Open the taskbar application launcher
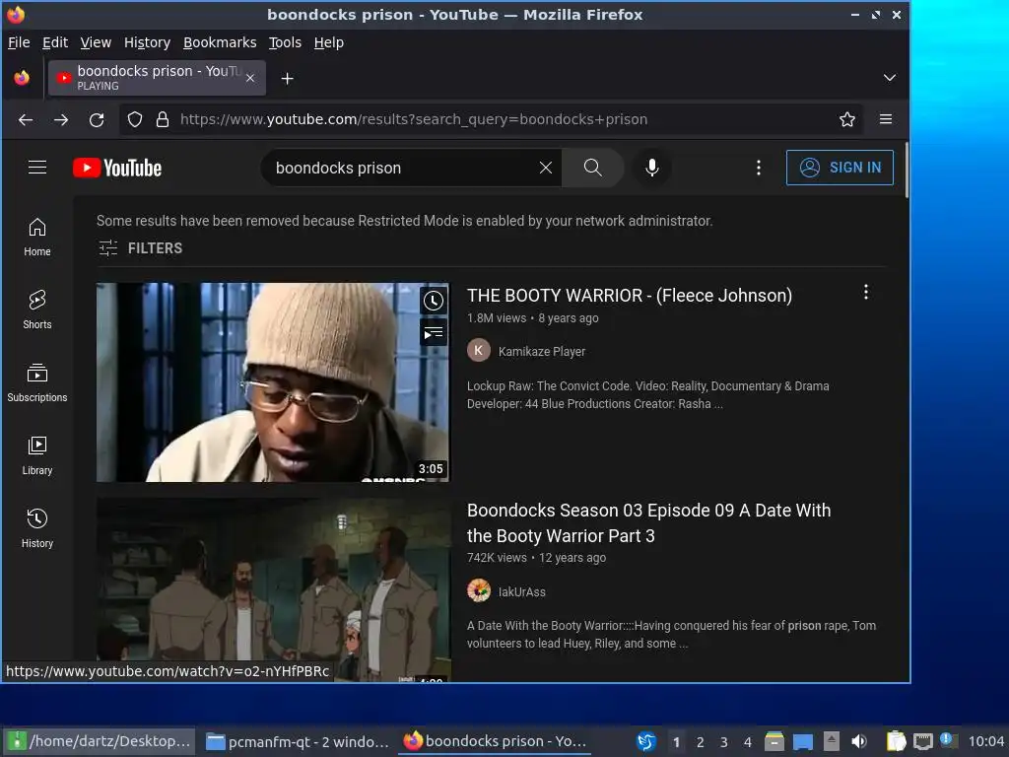The width and height of the screenshot is (1009, 757). coord(646,741)
